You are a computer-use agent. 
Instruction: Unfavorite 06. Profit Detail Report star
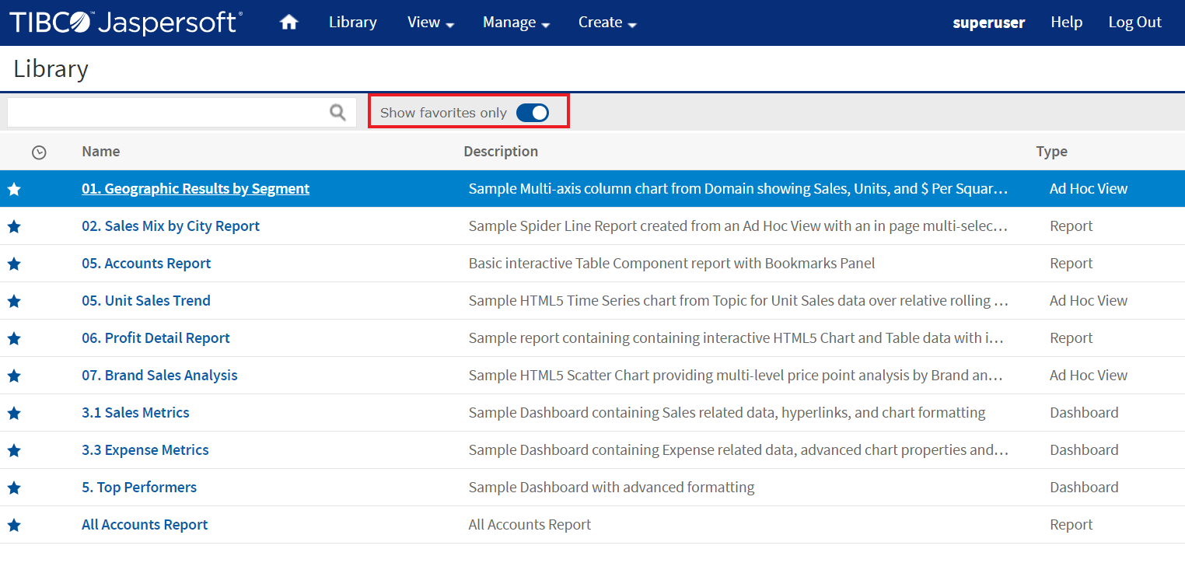click(14, 338)
